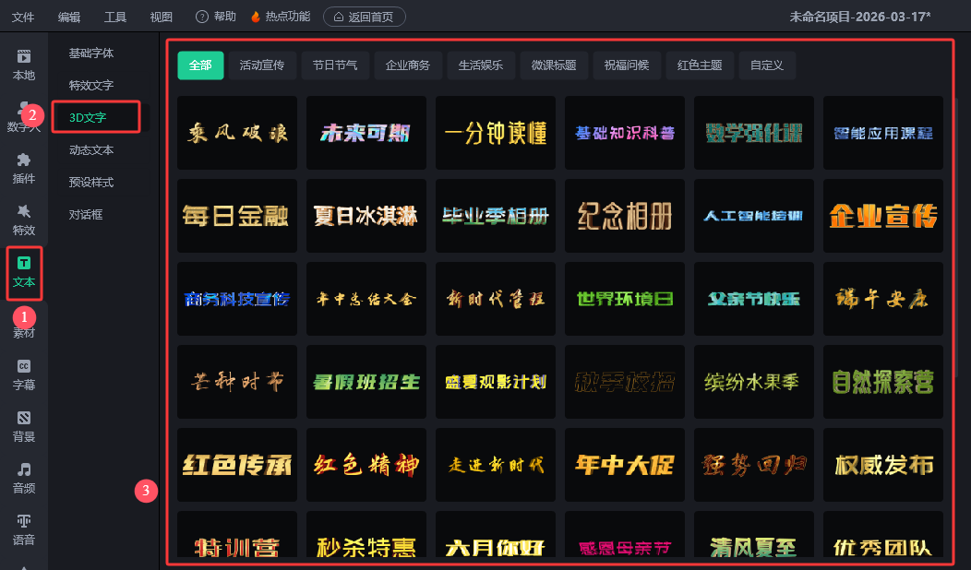The width and height of the screenshot is (971, 570).
Task: Open the 字幕 subtitle panel
Action: click(24, 374)
